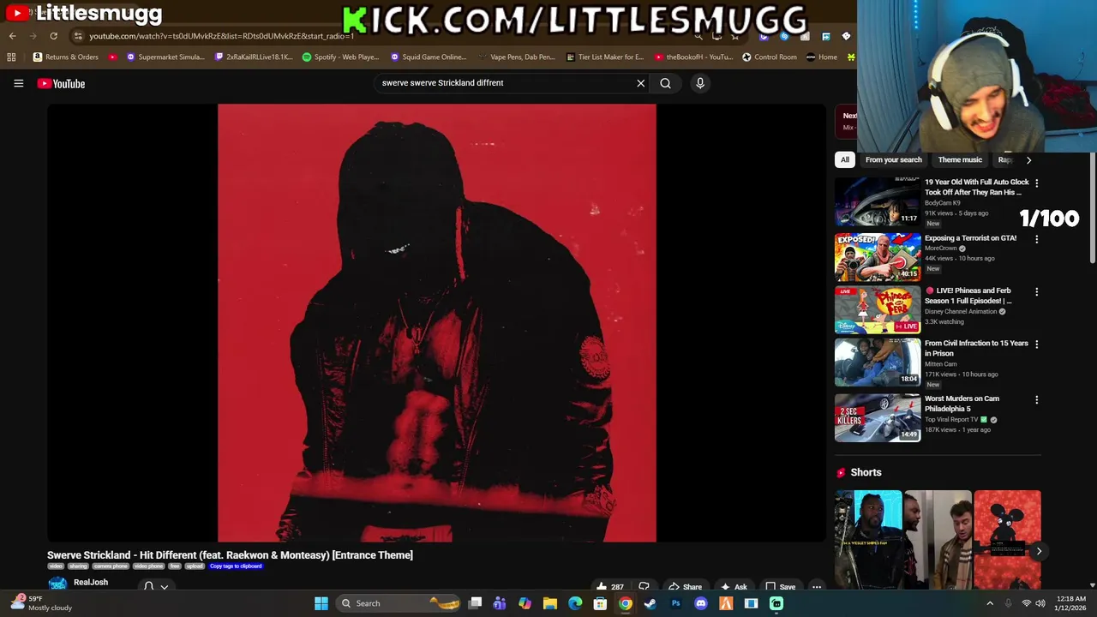Show more Shorts with the right arrow

point(1039,551)
